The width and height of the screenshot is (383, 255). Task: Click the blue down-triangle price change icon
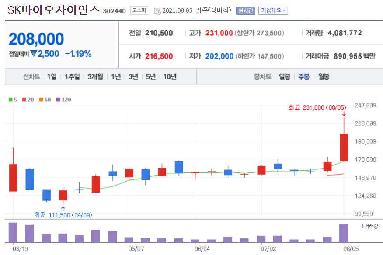click(x=34, y=53)
